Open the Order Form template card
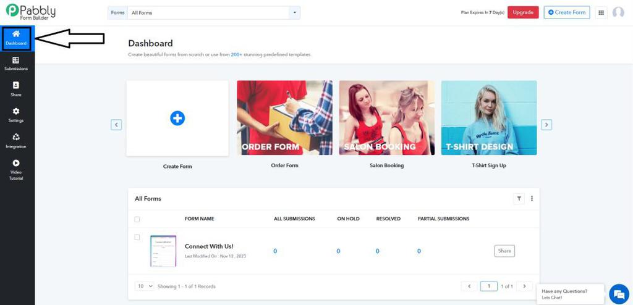The width and height of the screenshot is (633, 305). (x=284, y=117)
